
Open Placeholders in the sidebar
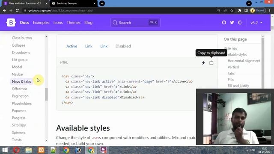(22, 104)
